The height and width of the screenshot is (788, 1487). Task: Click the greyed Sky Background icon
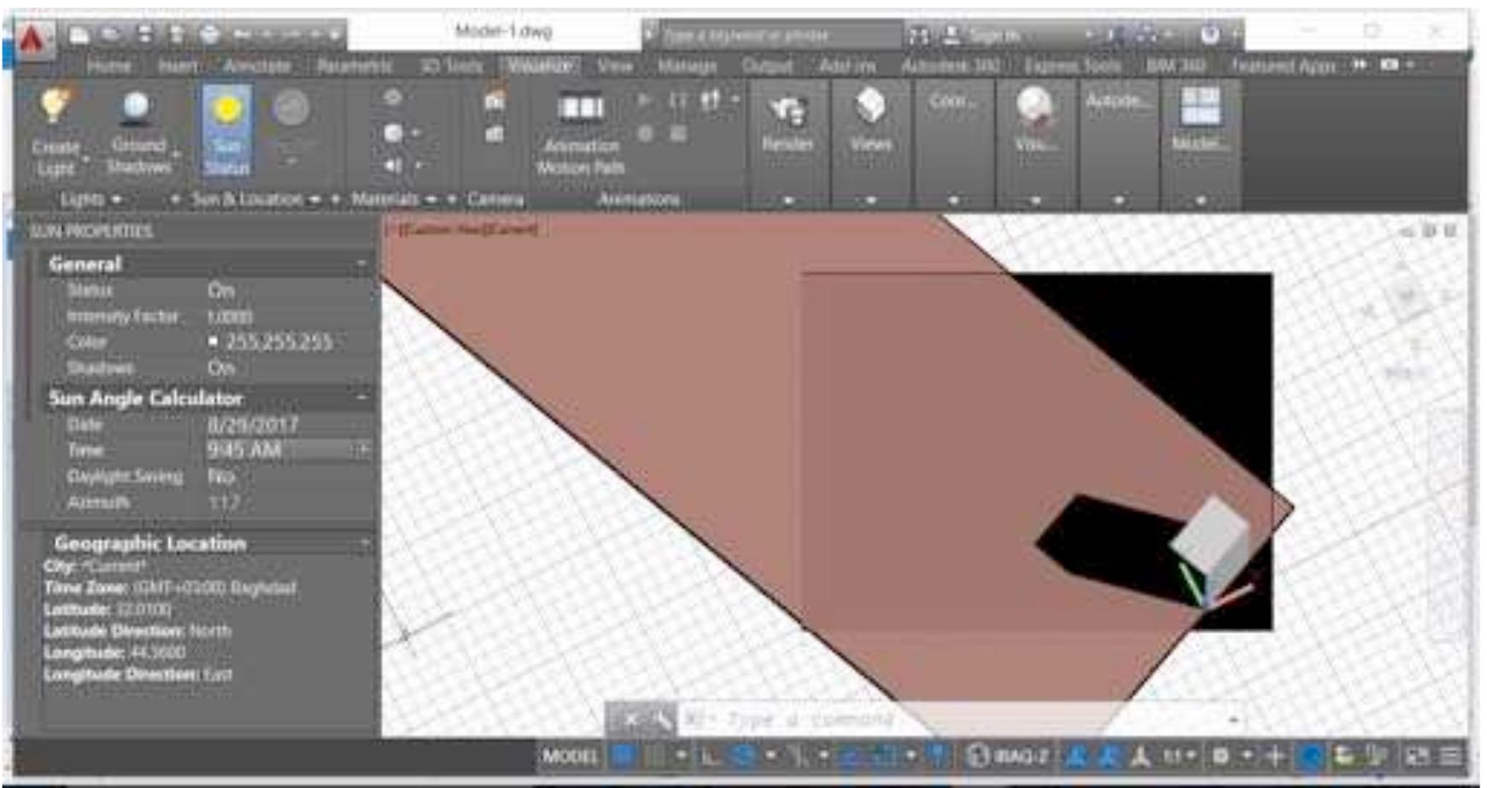tap(291, 108)
